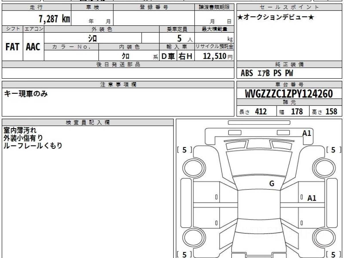The height and width of the screenshot is (258, 344).
Task: Click the カラーNo. header cell
Action: click(72, 47)
